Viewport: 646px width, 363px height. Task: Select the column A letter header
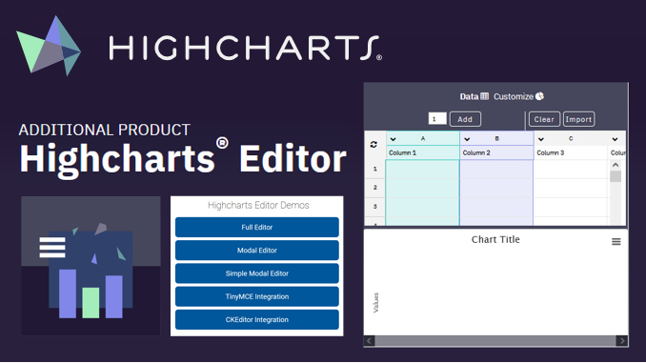point(423,139)
